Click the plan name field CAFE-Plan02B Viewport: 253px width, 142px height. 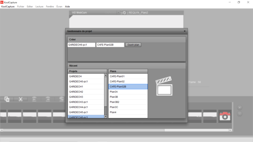110,45
